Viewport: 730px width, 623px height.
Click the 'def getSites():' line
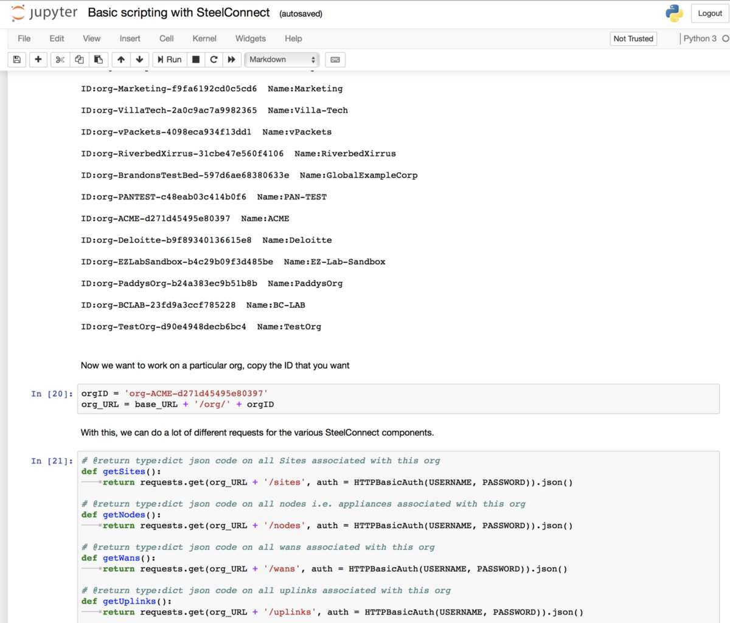(121, 472)
